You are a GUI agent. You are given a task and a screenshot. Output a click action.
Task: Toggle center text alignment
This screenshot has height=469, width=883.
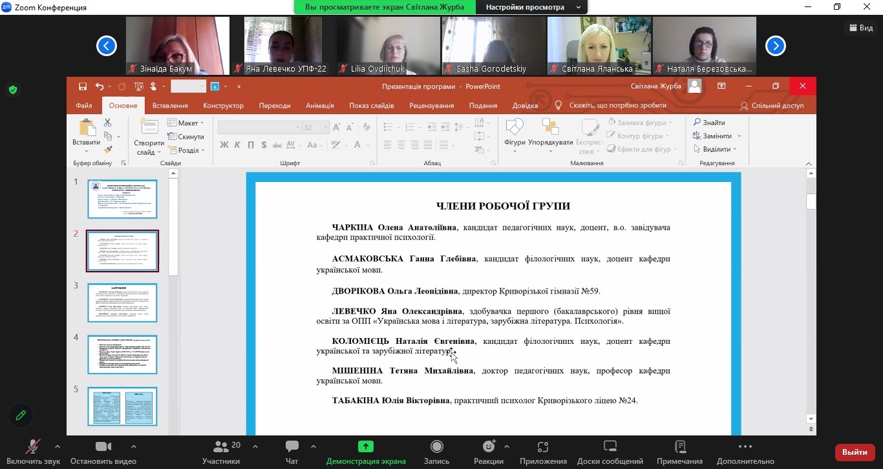[x=401, y=145]
